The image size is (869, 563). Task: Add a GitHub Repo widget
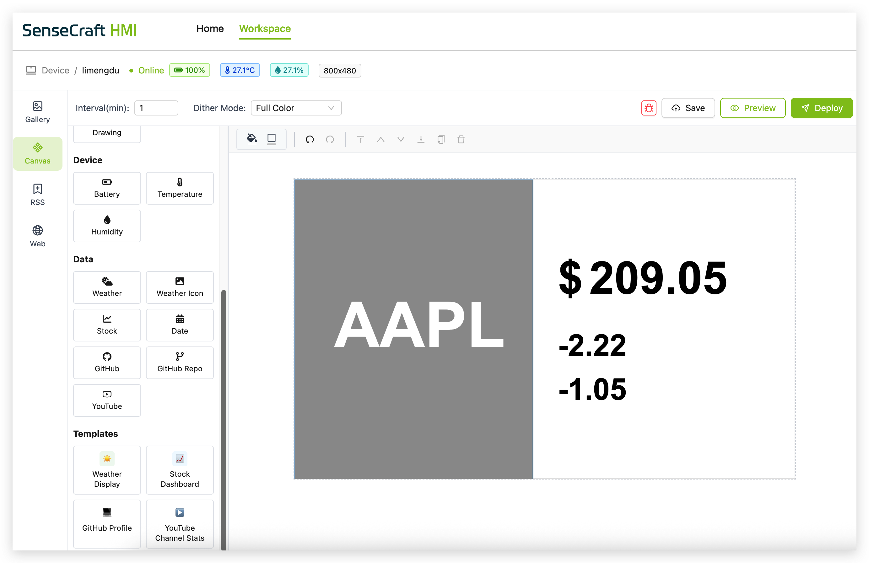(x=180, y=363)
